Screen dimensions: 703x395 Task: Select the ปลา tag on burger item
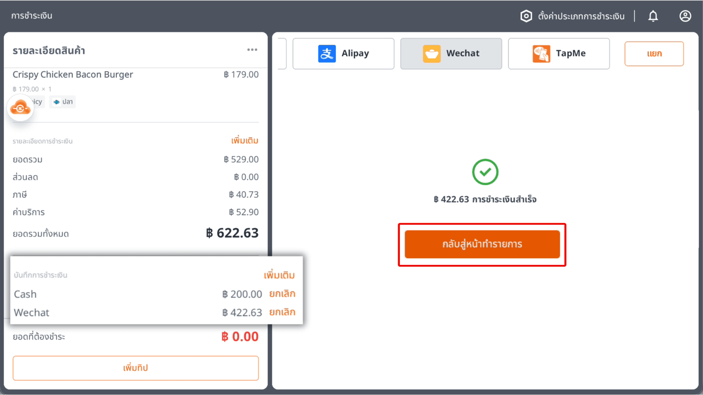[63, 102]
